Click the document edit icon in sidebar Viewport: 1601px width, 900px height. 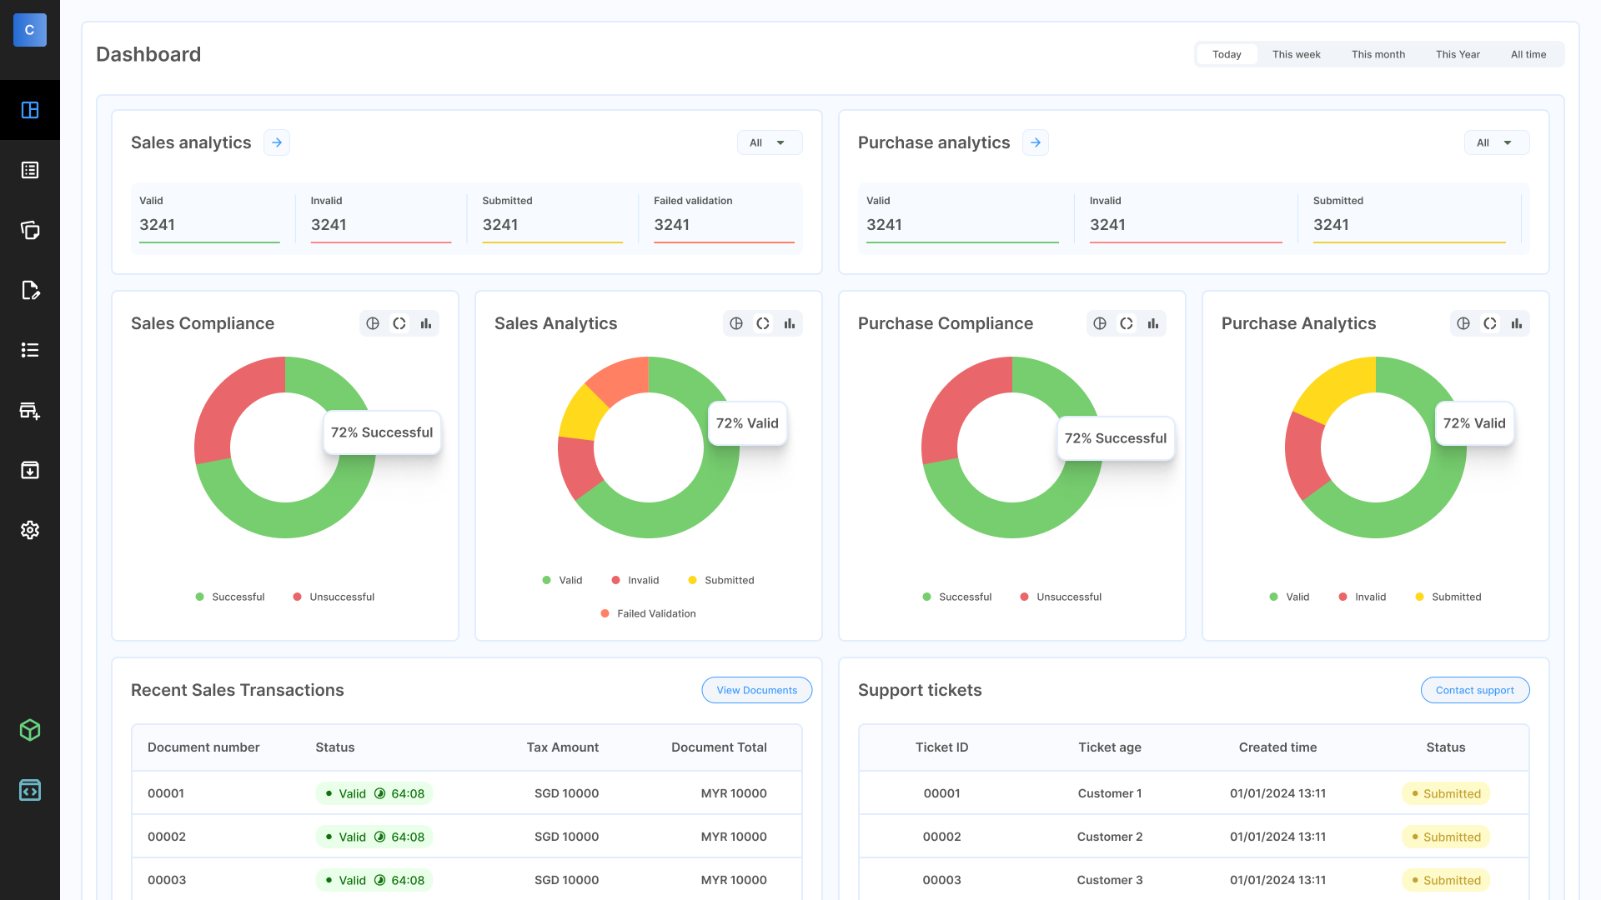click(30, 290)
